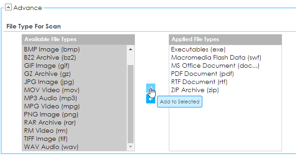Select Macromedia Flash Data (swf)
The image size is (296, 163).
[225, 58]
